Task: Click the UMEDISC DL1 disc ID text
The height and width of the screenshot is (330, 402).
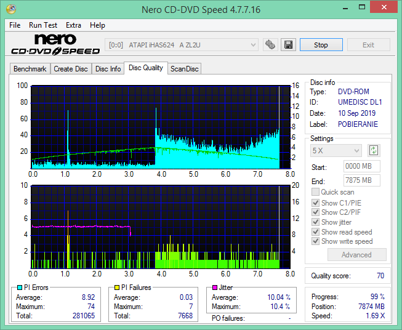Action: (x=360, y=102)
